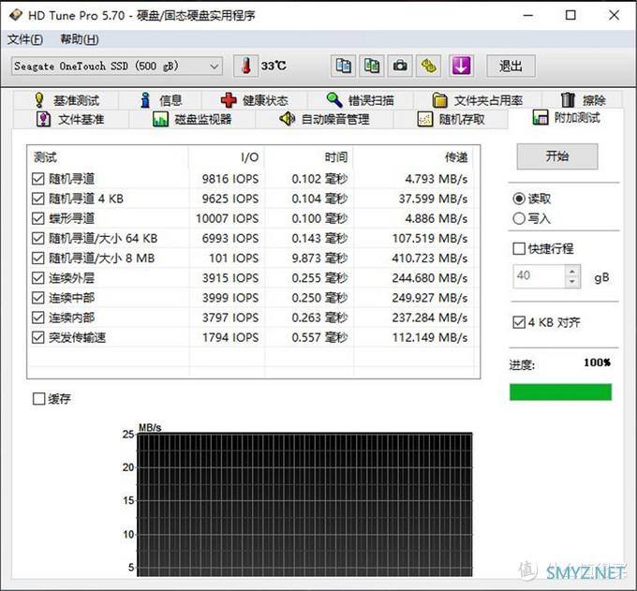Viewport: 637px width, 591px height.
Task: Click the green progress bar
Action: click(x=560, y=392)
